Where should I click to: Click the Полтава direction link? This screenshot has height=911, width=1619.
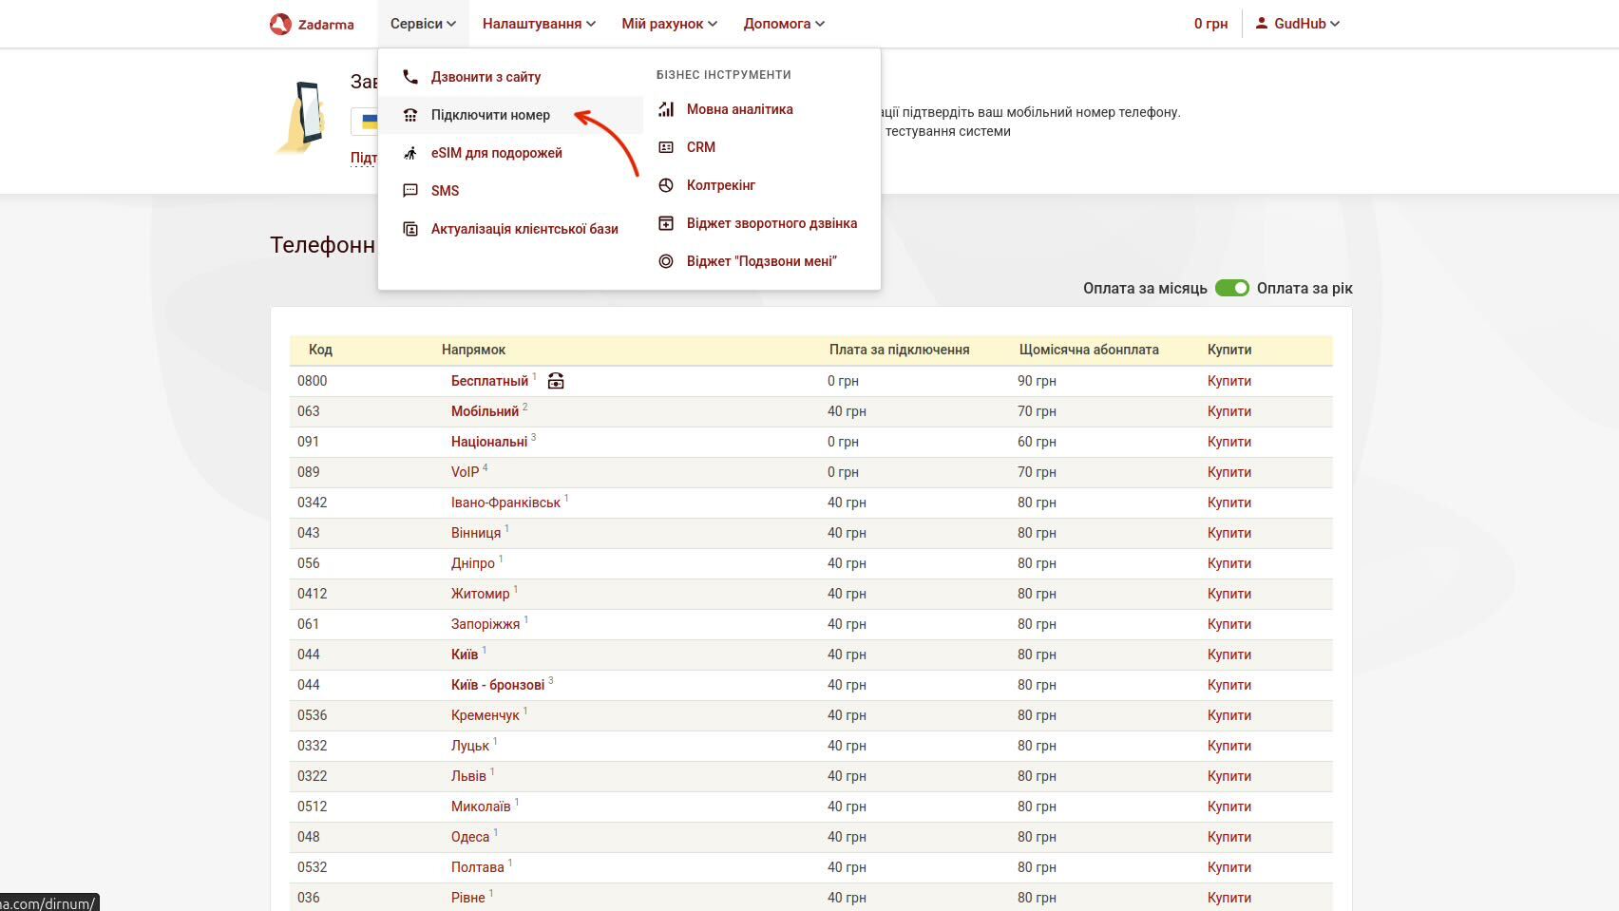pyautogui.click(x=477, y=867)
